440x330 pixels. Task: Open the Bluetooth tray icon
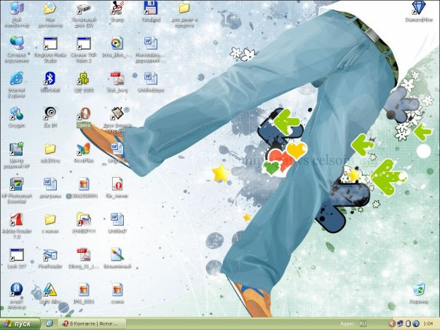click(408, 323)
